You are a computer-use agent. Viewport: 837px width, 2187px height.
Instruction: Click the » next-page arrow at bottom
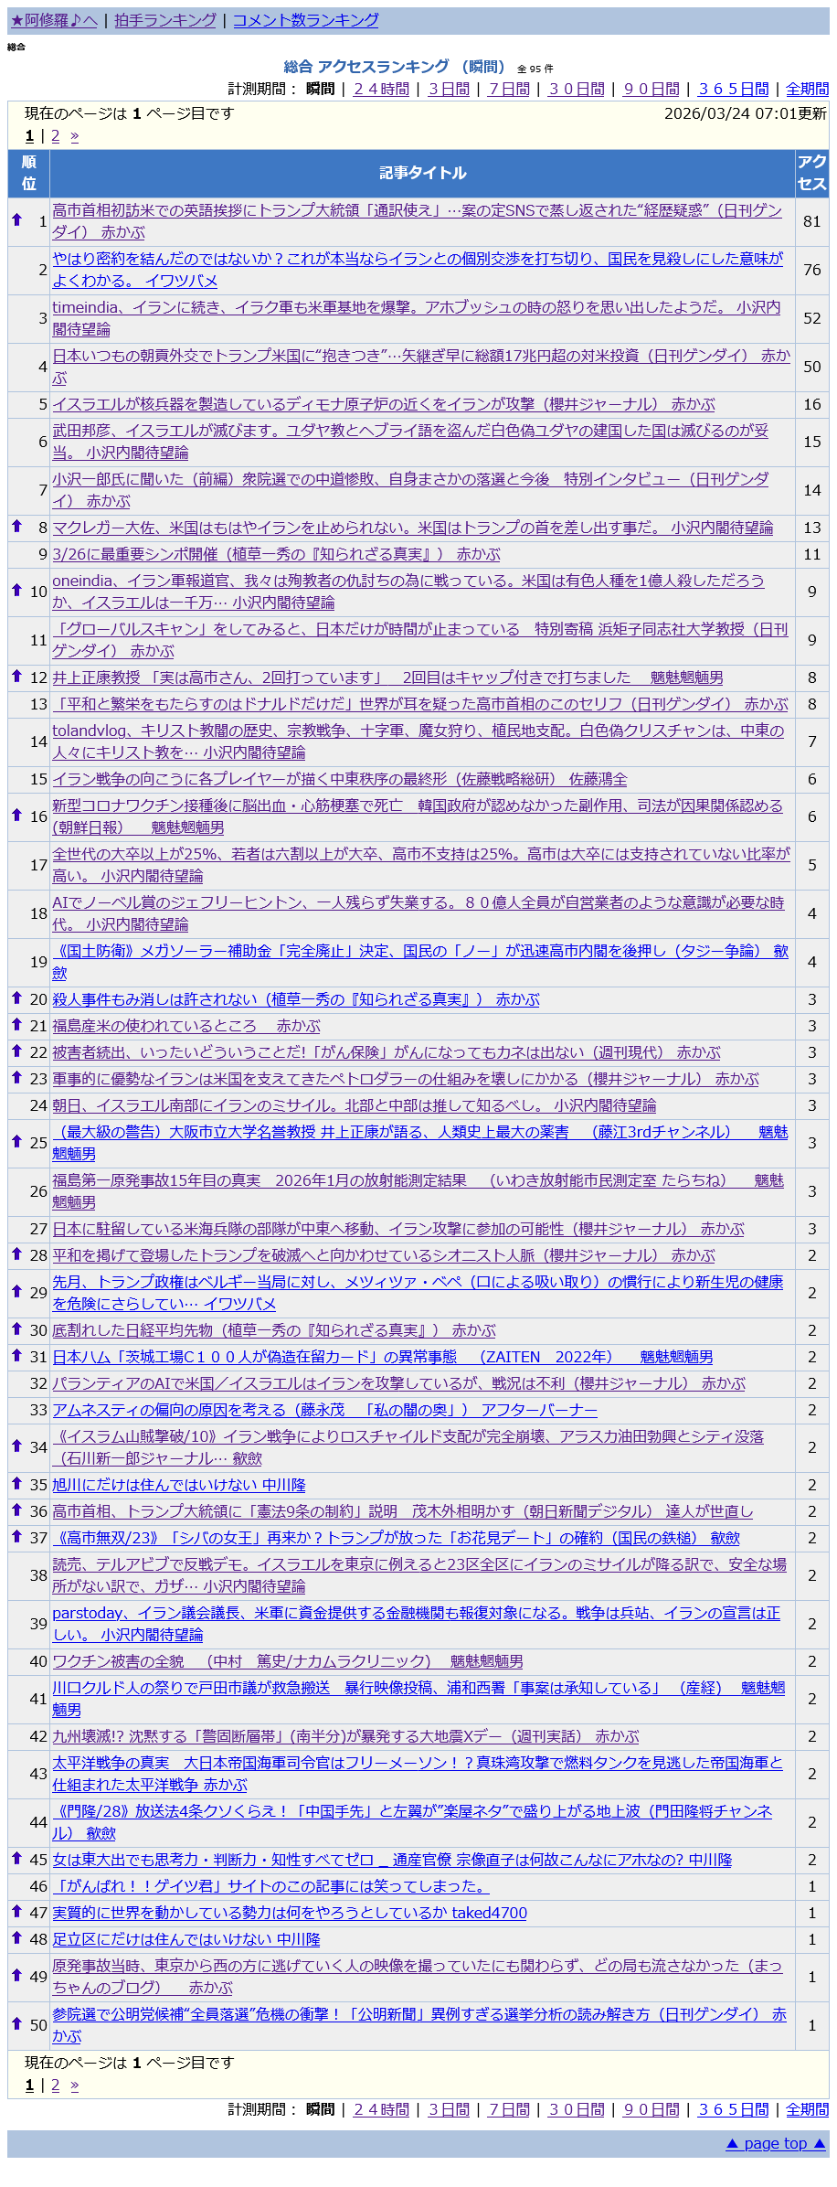tap(74, 2086)
